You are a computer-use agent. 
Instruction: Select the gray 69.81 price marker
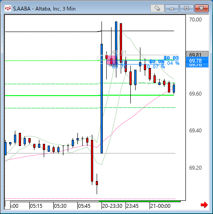(x=197, y=54)
